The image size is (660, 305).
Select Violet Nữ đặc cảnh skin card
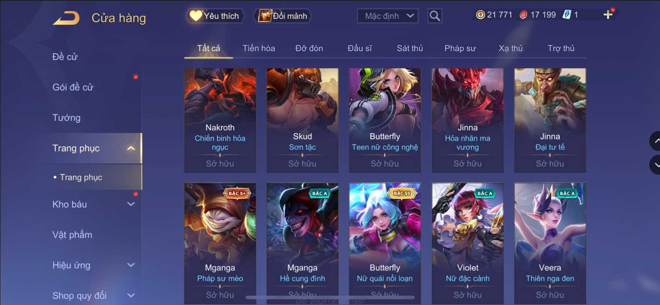(467, 244)
